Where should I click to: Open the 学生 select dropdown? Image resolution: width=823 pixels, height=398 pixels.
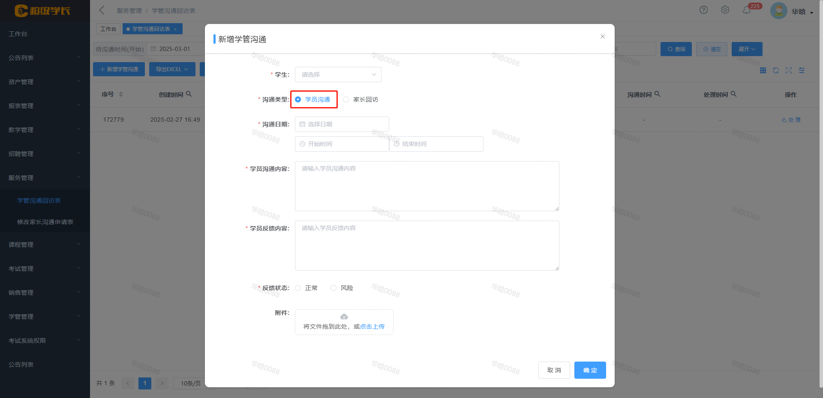click(338, 75)
